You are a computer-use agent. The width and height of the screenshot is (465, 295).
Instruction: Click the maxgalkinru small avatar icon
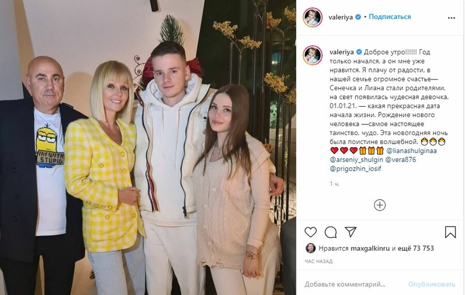(311, 248)
